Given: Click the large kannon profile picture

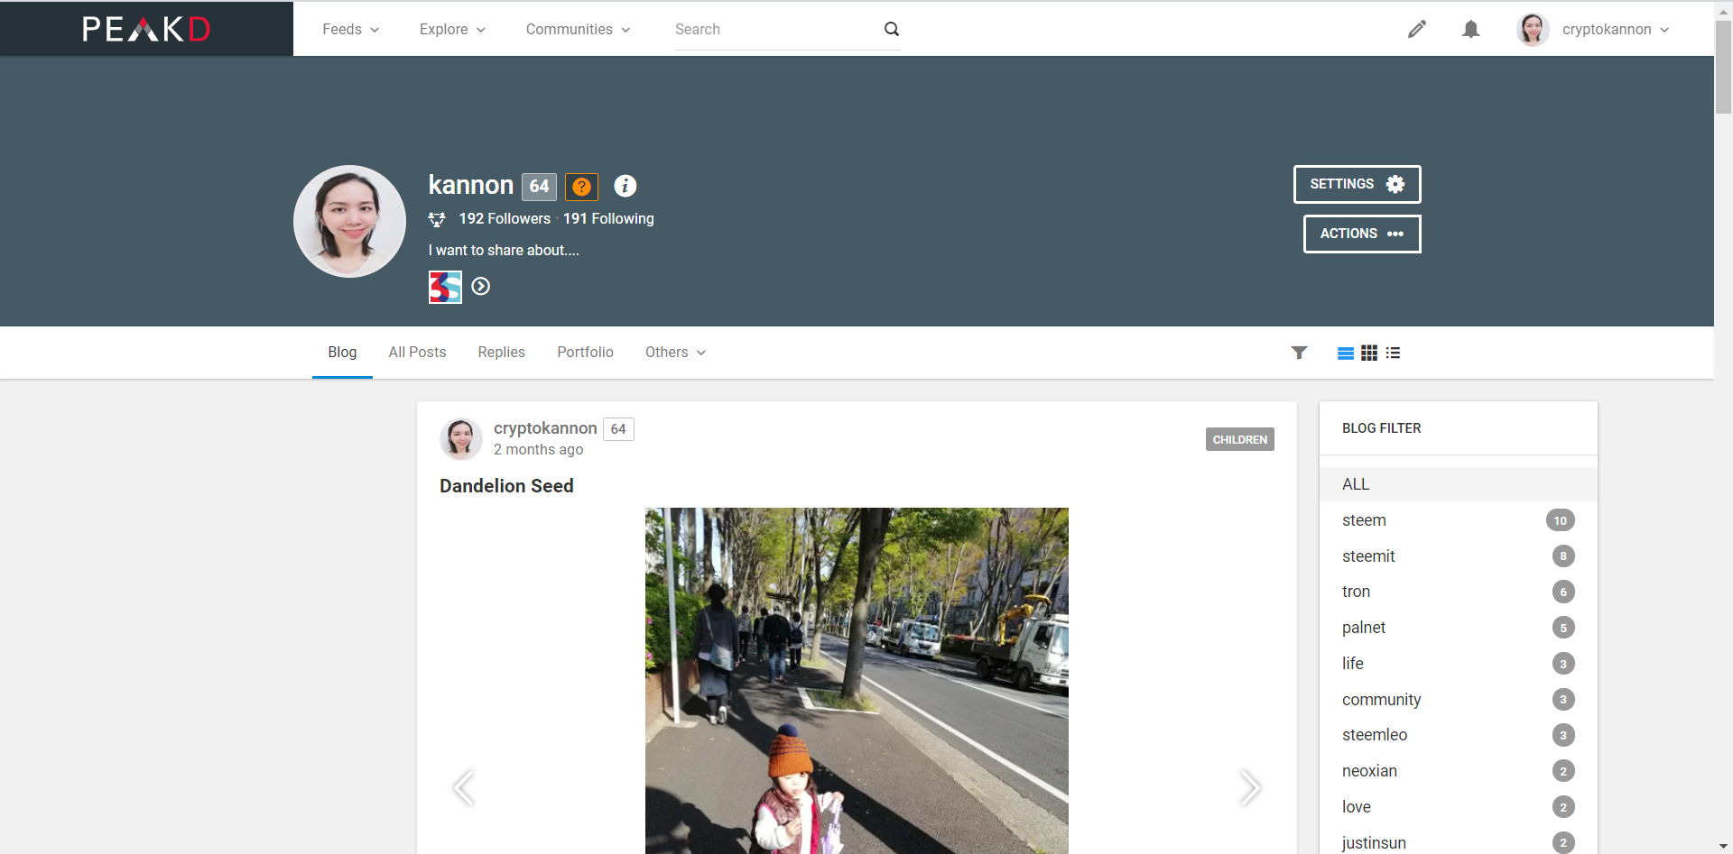Looking at the screenshot, I should click(x=350, y=221).
